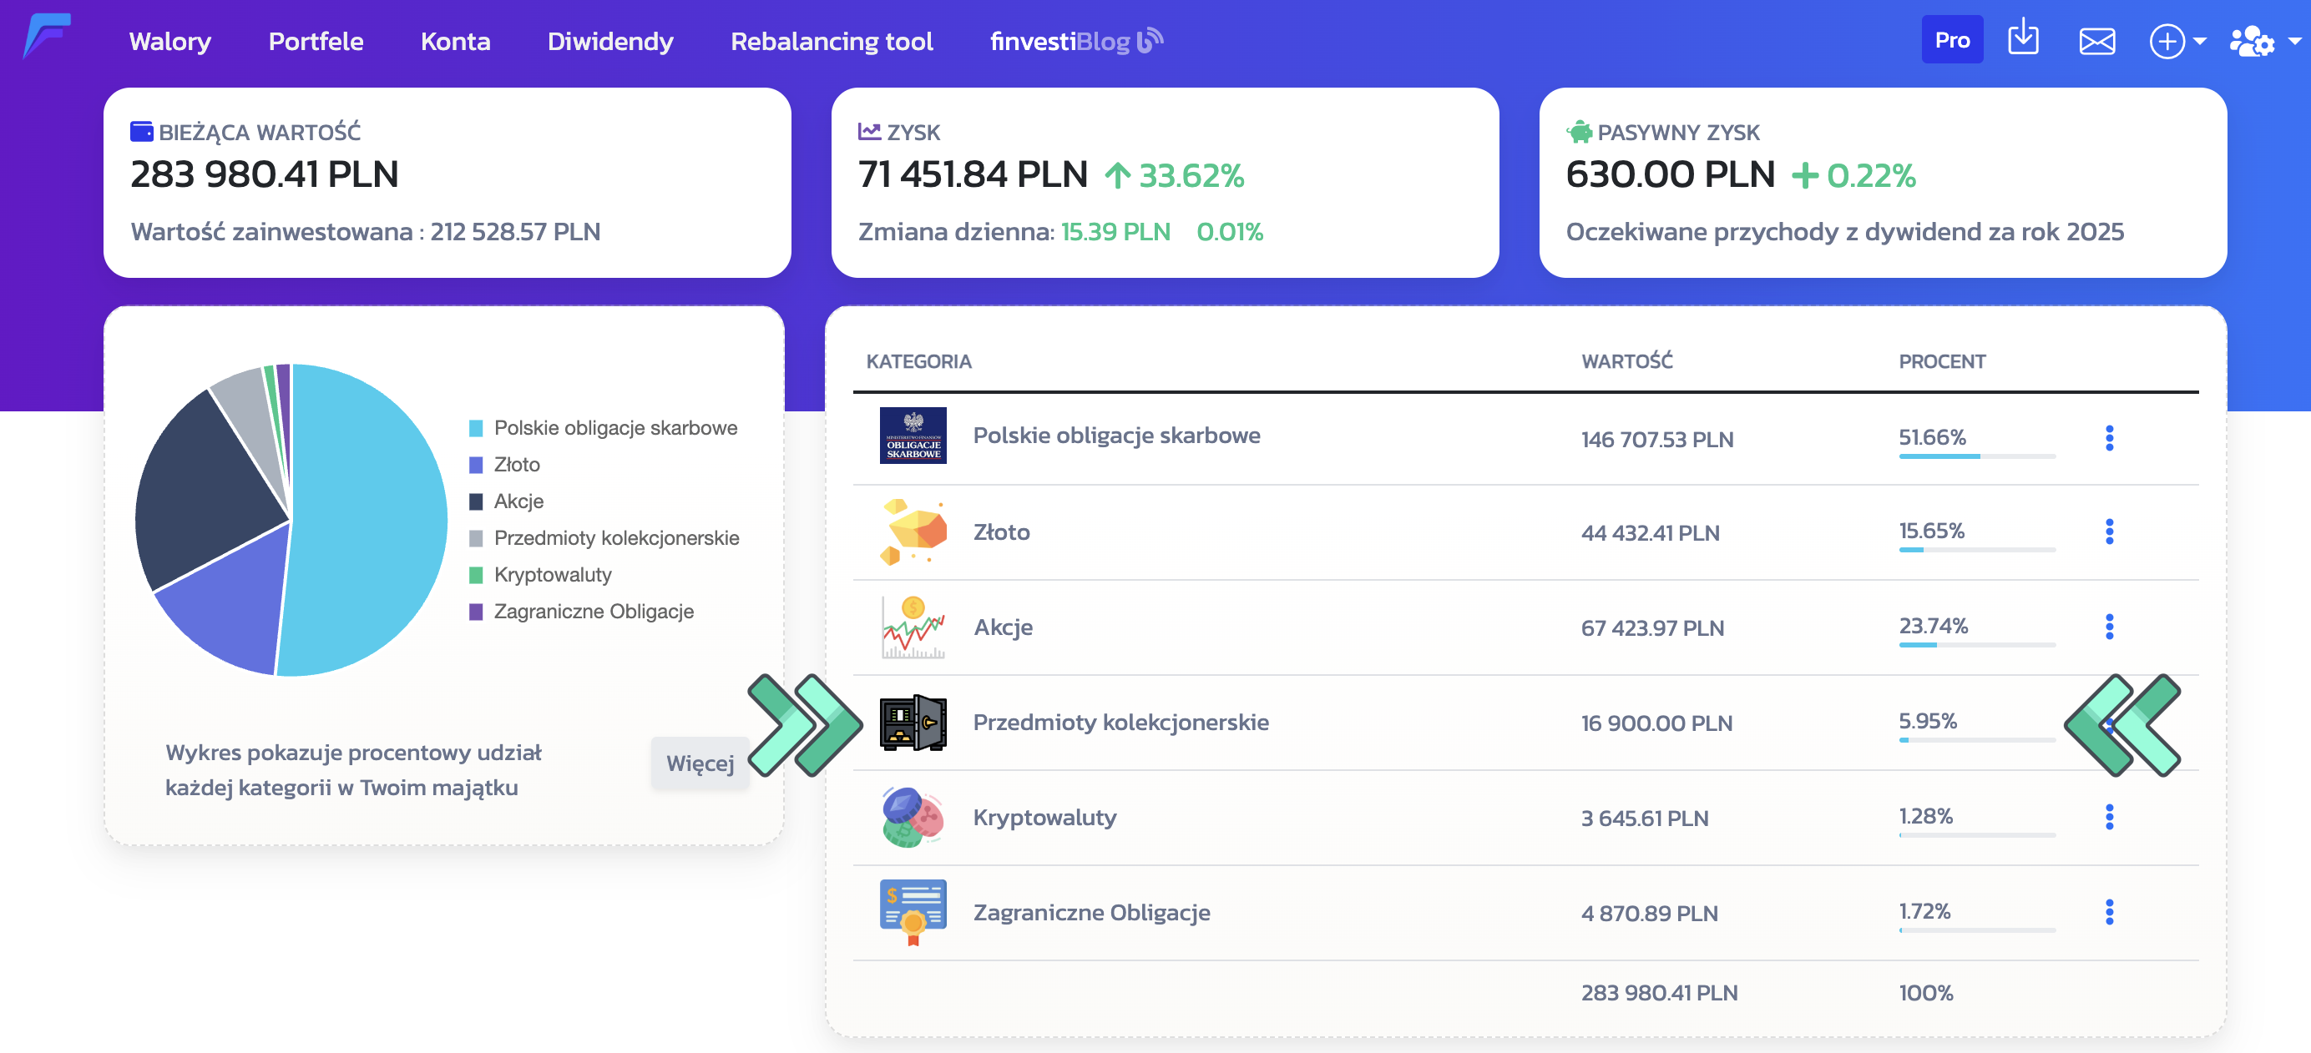Go to the Dywidendy section
Image resolution: width=2311 pixels, height=1053 pixels.
tap(610, 41)
